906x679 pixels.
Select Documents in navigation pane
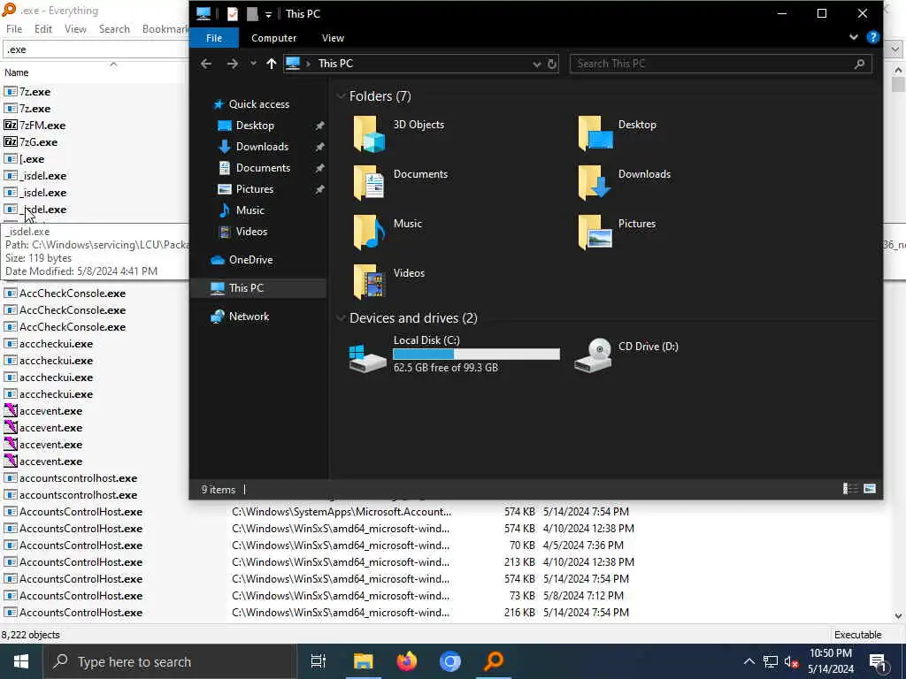pos(263,168)
